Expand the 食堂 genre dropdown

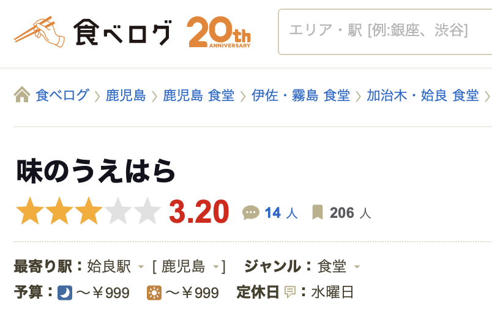(x=357, y=267)
